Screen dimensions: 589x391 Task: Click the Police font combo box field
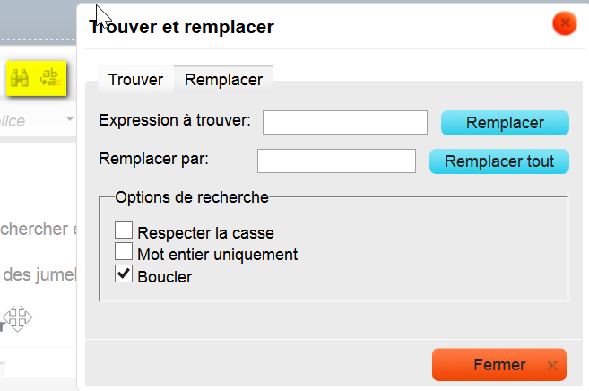27,120
